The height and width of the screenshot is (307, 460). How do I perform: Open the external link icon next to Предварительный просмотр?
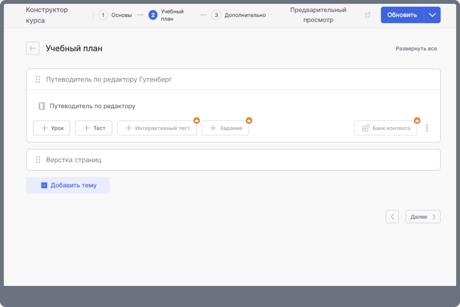(x=368, y=15)
